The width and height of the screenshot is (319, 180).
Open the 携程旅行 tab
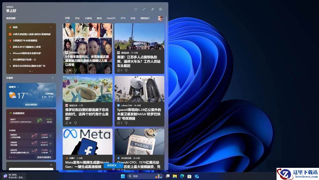(145, 18)
